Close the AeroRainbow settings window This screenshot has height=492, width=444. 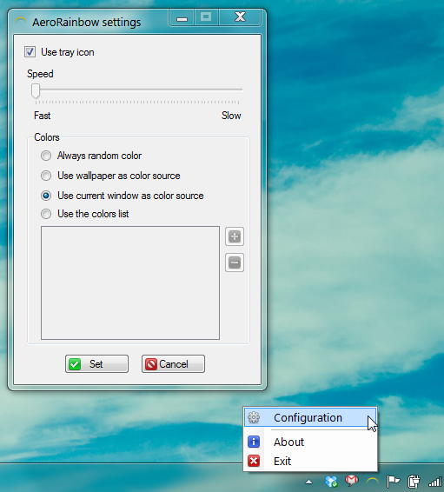click(240, 17)
